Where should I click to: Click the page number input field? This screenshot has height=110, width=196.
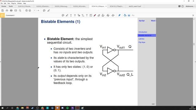35,11
